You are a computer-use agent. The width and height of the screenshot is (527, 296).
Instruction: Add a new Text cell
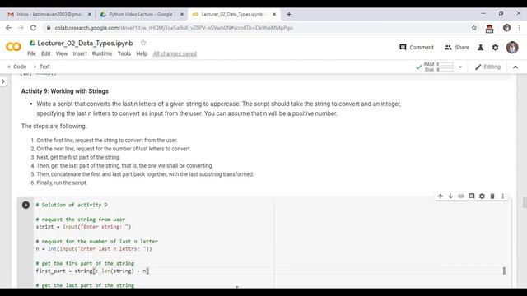[41, 67]
